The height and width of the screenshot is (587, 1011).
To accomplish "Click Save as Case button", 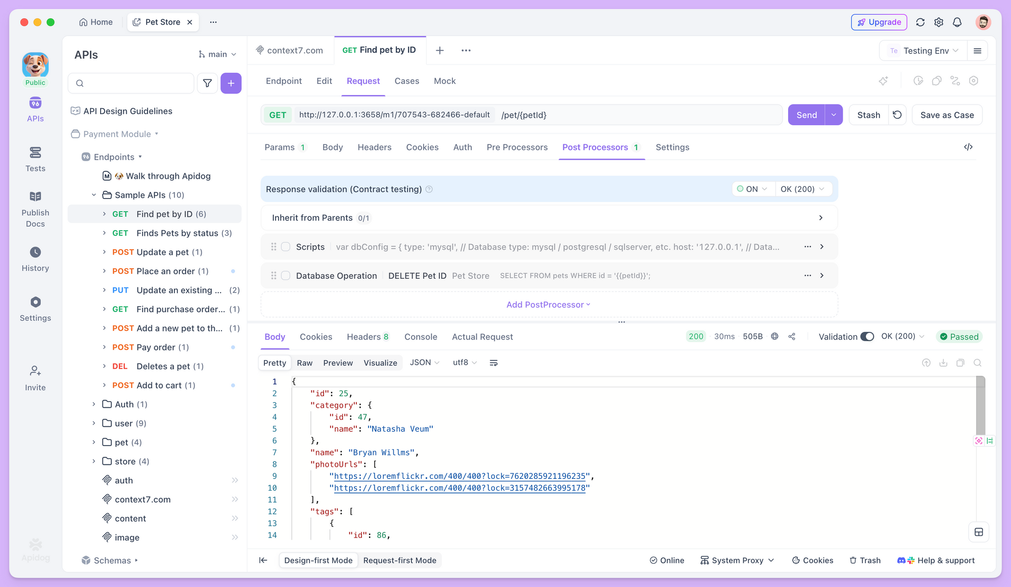I will point(947,115).
